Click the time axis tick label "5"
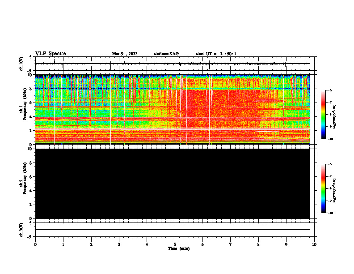The width and height of the screenshot is (354, 274). 175,244
